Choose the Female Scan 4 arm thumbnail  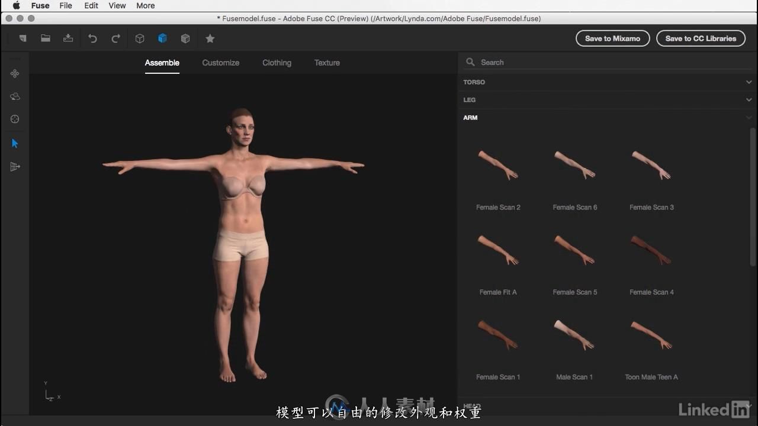(x=651, y=250)
